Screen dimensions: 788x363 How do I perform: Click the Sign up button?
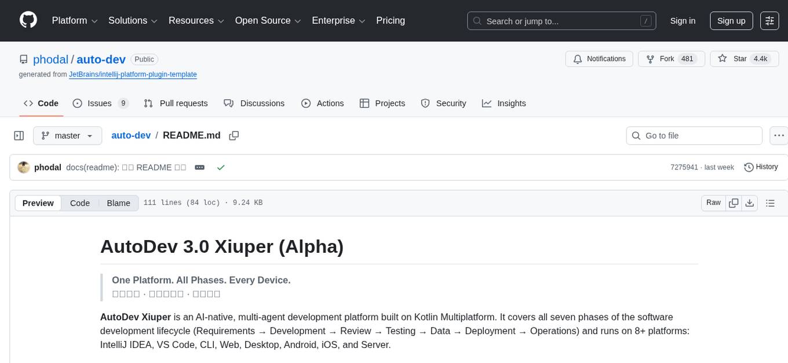[731, 21]
